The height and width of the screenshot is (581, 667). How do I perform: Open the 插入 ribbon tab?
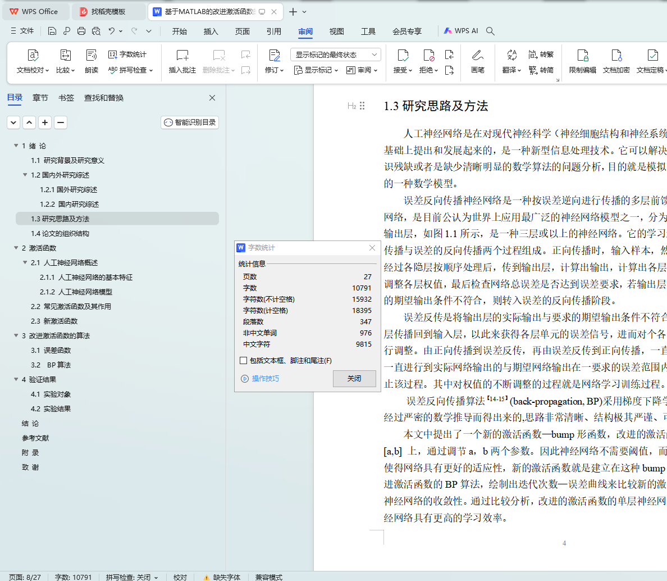211,31
